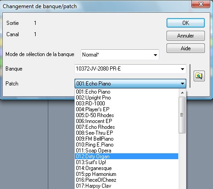The image size is (213, 189).
Task: Confirm with the OK button
Action: click(185, 23)
